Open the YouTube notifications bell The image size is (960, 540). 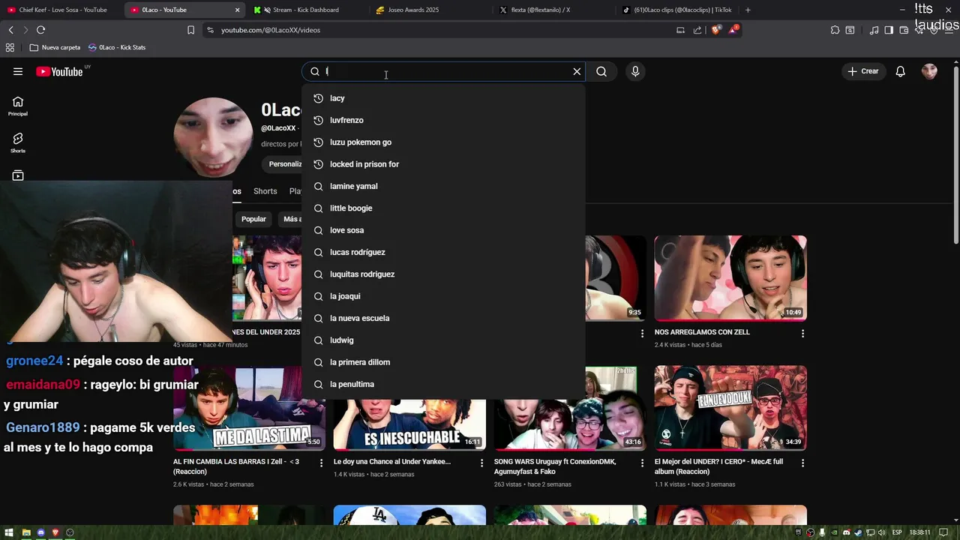901,71
